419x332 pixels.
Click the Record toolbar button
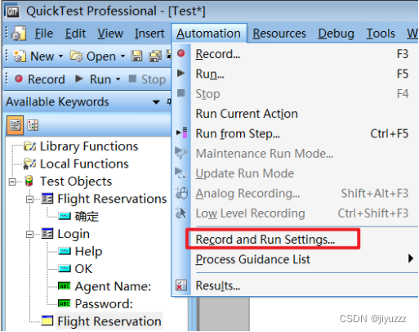point(40,79)
